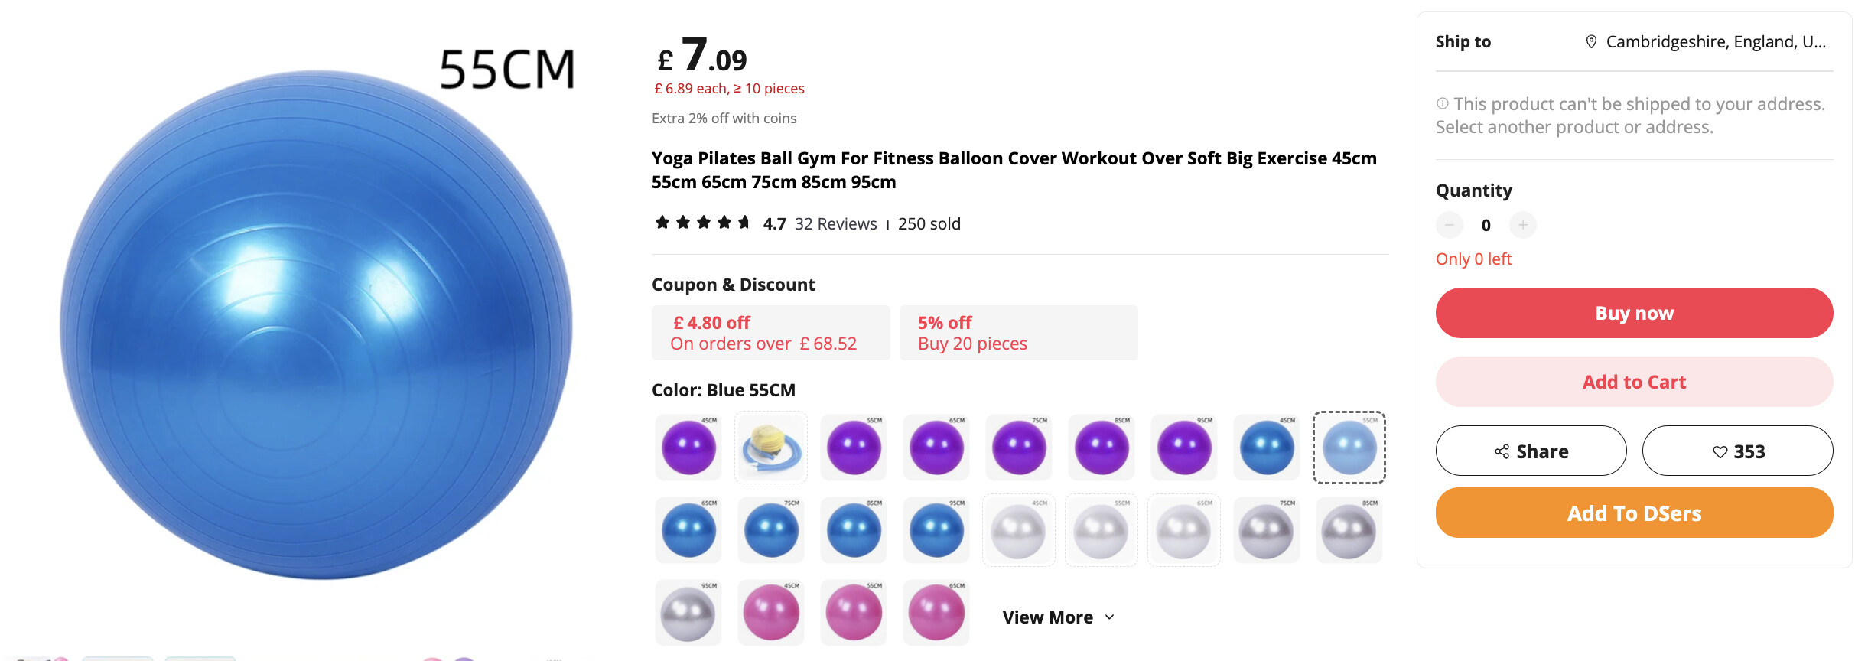Select the pink 65CM ball variant
This screenshot has width=1868, height=661.
936,613
